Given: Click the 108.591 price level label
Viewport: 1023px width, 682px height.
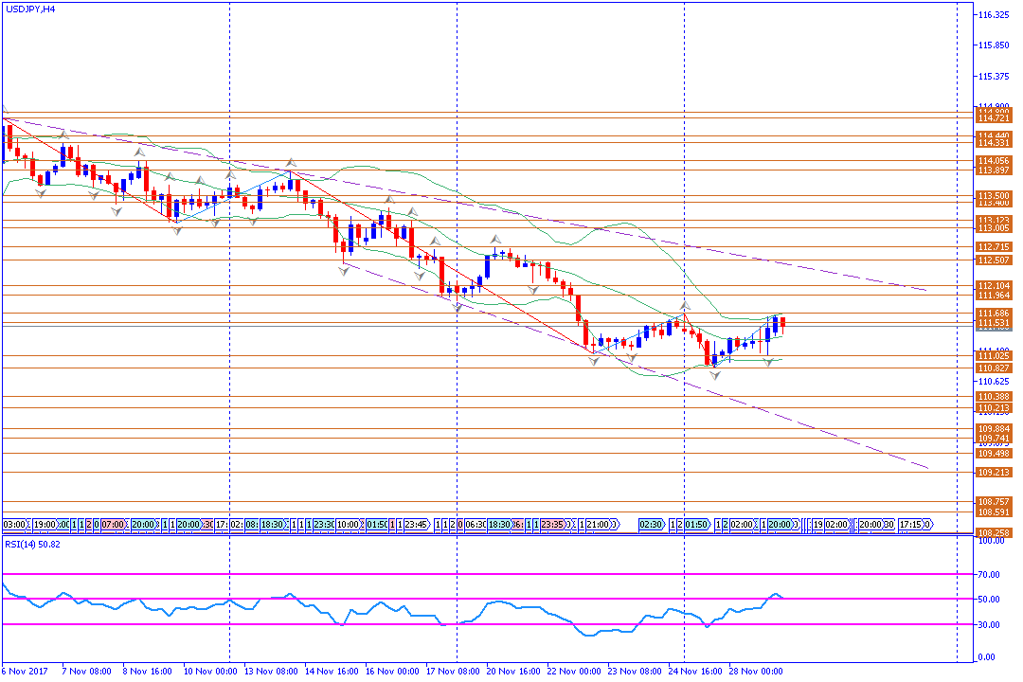Looking at the screenshot, I should click(994, 512).
